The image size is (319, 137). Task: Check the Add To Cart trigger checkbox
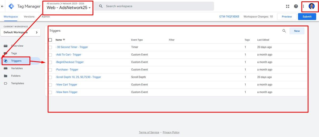pyautogui.click(x=50, y=55)
